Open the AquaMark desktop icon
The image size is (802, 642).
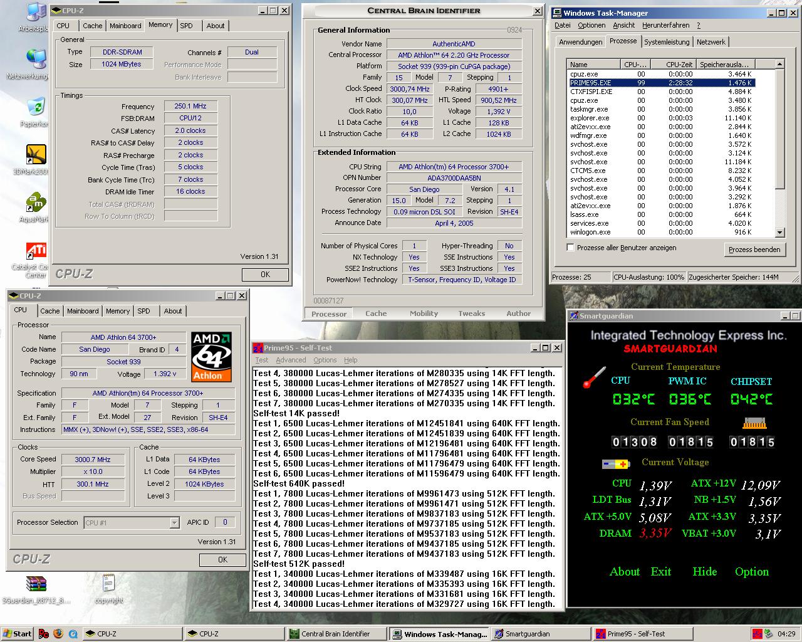tap(36, 203)
